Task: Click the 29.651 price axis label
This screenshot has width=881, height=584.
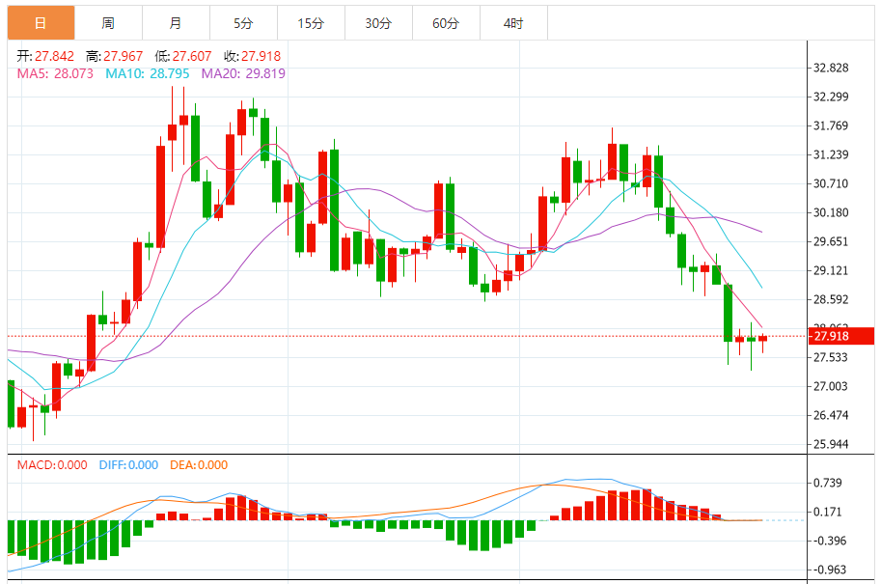Action: (x=831, y=241)
